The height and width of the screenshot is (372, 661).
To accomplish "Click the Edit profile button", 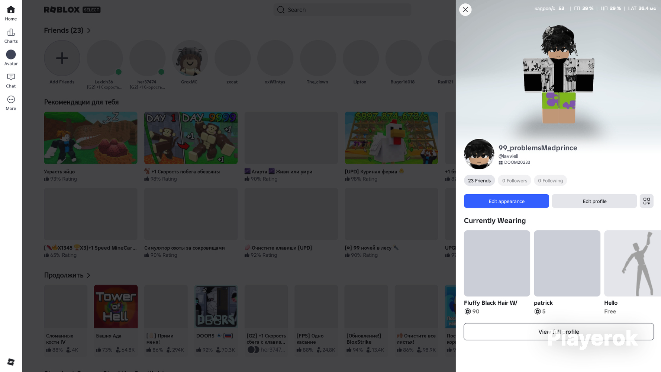I will [594, 201].
